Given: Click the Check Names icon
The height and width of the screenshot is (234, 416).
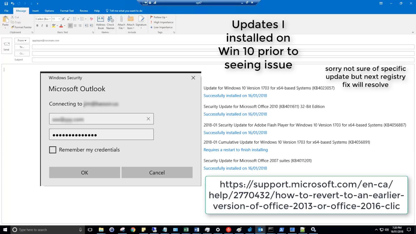Looking at the screenshot, I should 110,23.
